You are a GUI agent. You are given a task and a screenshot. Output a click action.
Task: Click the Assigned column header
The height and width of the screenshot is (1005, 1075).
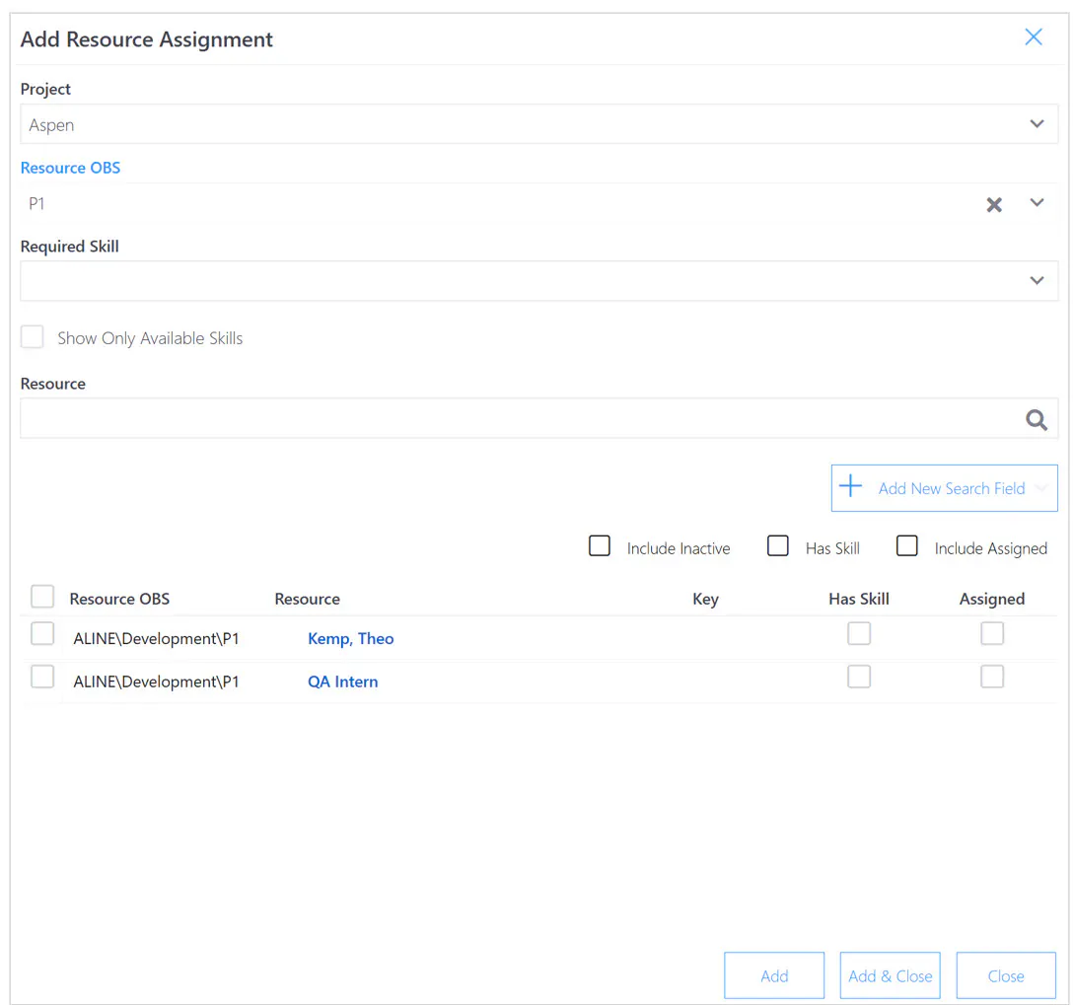pyautogui.click(x=992, y=600)
